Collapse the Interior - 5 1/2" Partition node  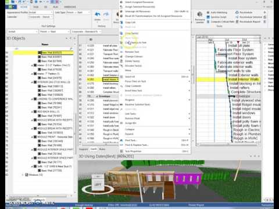pos(33,66)
